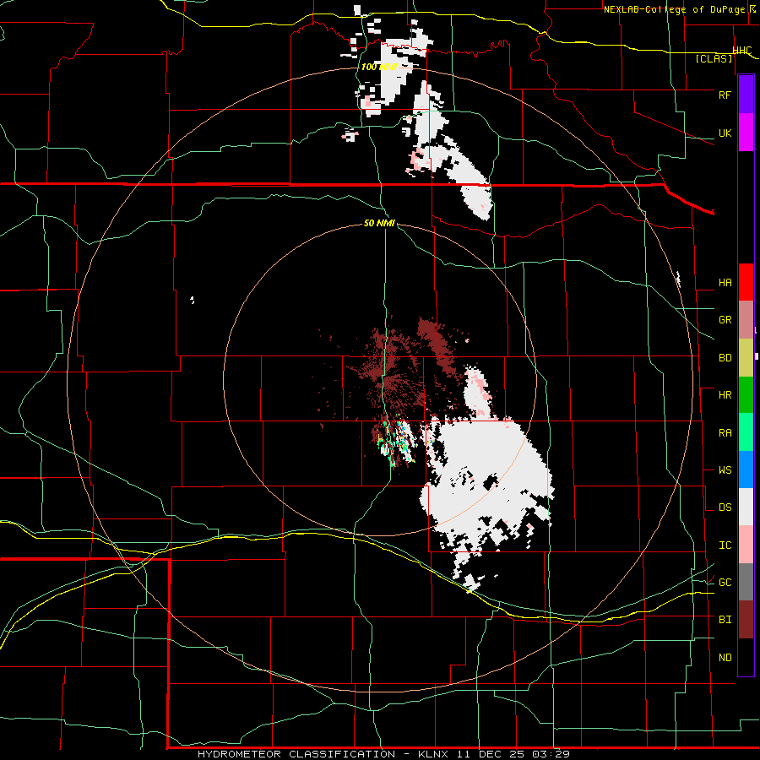The image size is (760, 760).
Task: Click the 11 DEC 25 date text
Action: [491, 754]
